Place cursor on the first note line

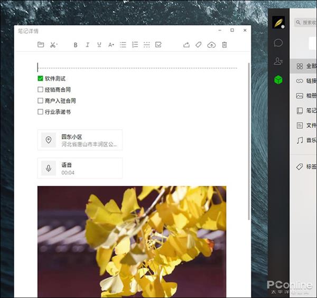click(137, 68)
